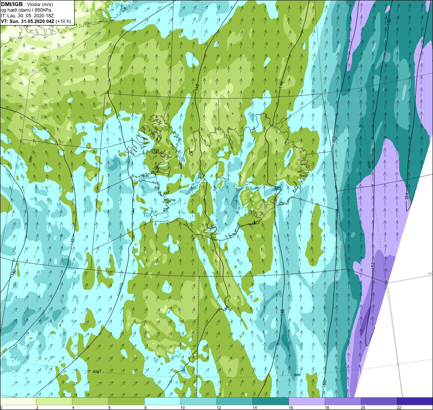Choose the dark teal 14–16 m/s legend swatch
The image size is (433, 410).
[x=271, y=401]
